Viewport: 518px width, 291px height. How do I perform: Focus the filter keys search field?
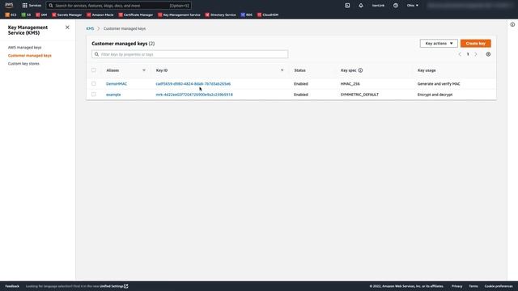pyautogui.click(x=190, y=54)
